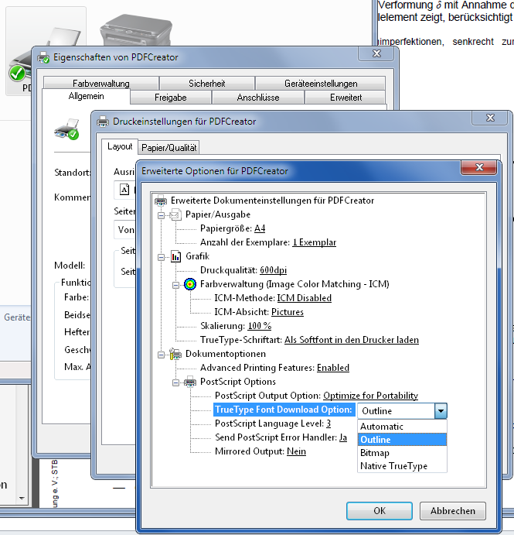Click the ICM-Absicht Pictures value

point(288,312)
